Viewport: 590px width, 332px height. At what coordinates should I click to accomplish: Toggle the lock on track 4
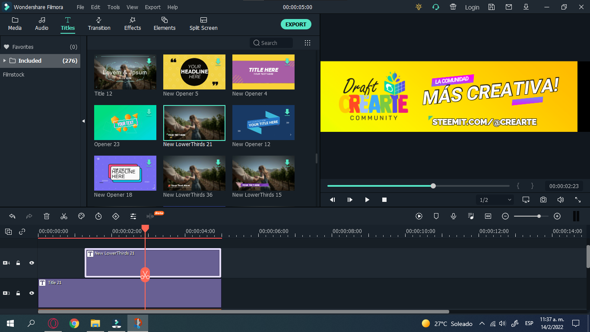18,263
